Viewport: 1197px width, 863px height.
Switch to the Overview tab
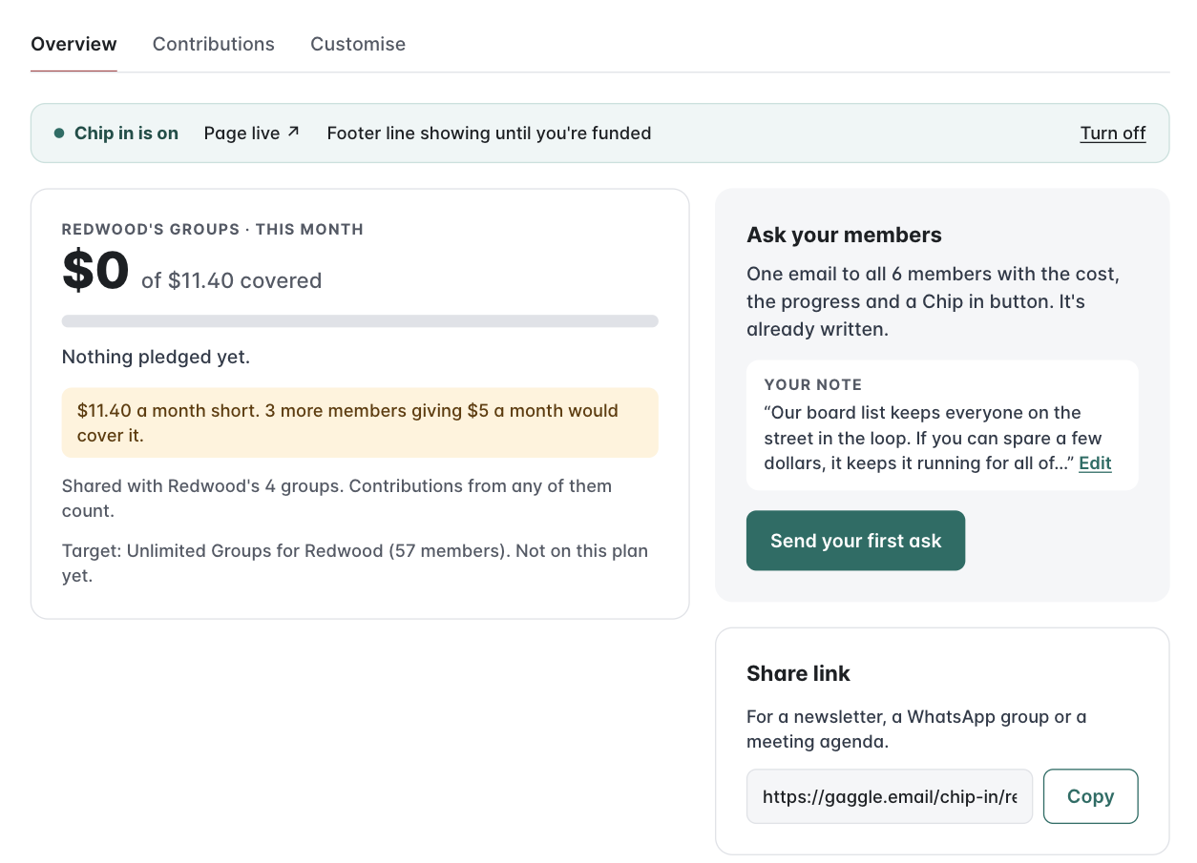73,44
